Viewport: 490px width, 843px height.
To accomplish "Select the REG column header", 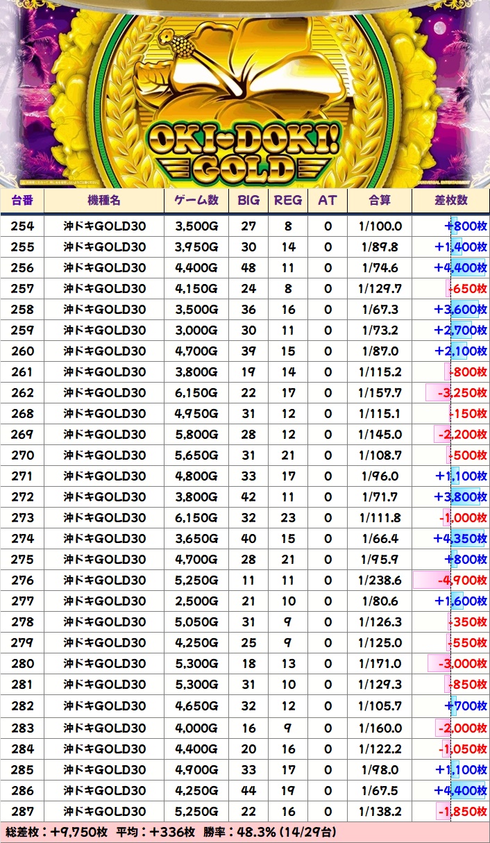I will (x=288, y=201).
